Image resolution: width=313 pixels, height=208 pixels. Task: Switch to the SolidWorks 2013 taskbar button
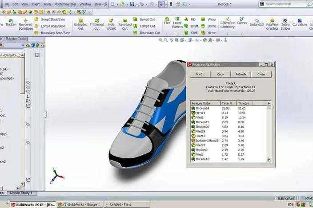[x=33, y=204]
